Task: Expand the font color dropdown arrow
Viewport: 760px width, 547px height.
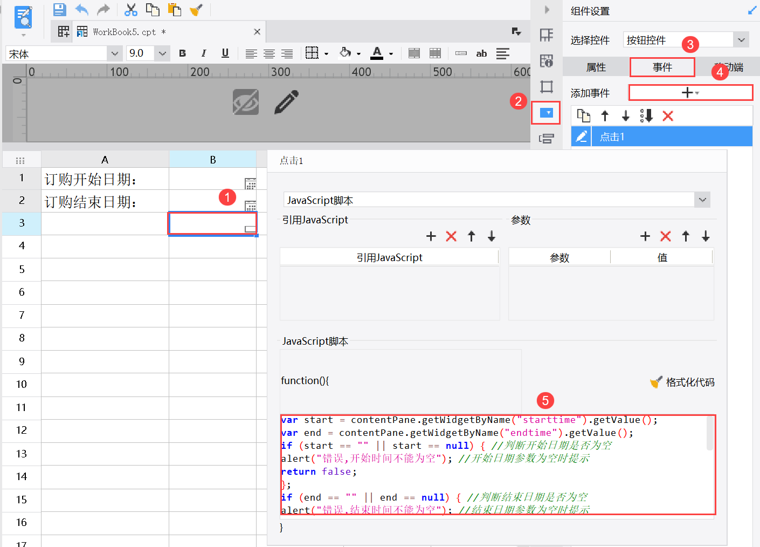Action: tap(391, 54)
